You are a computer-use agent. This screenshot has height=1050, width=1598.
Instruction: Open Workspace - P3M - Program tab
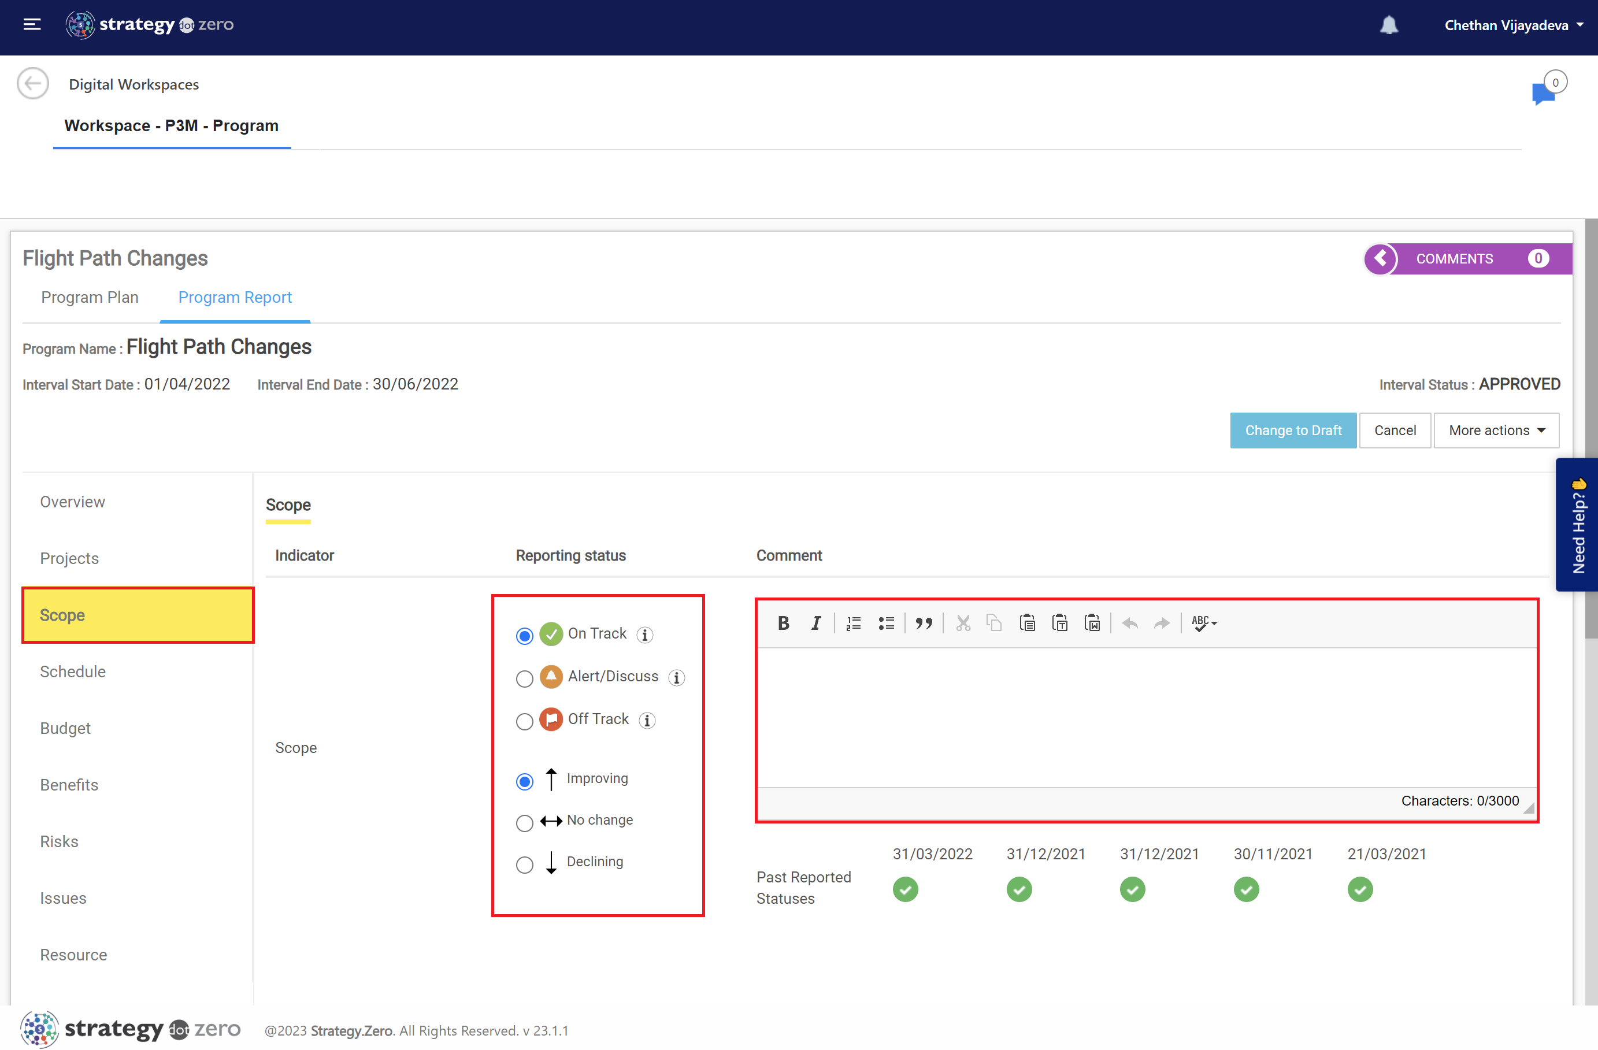coord(171,125)
